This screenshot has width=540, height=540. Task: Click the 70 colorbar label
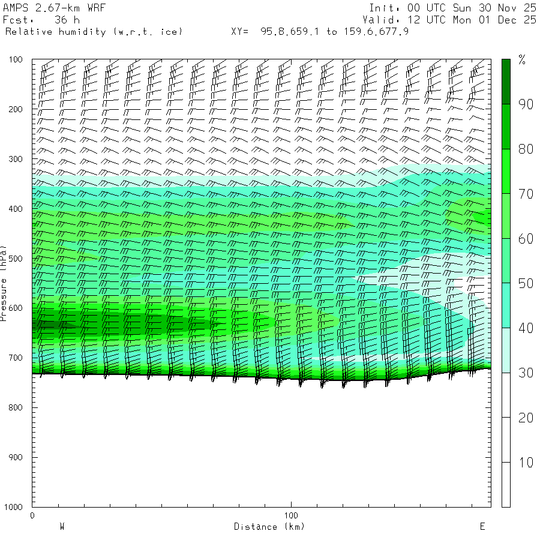pyautogui.click(x=526, y=194)
